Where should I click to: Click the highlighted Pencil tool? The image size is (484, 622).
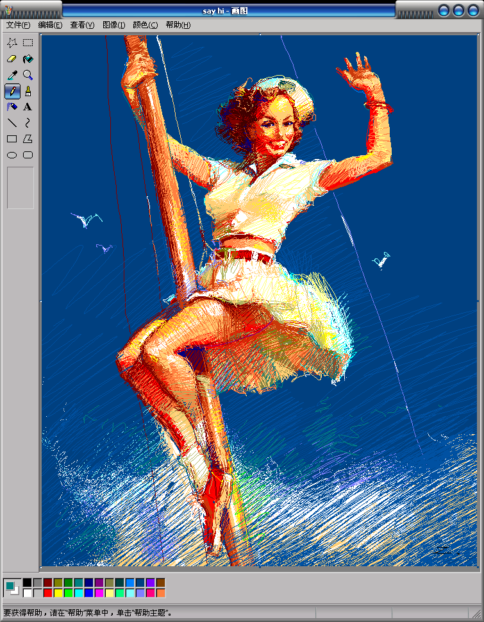point(12,91)
